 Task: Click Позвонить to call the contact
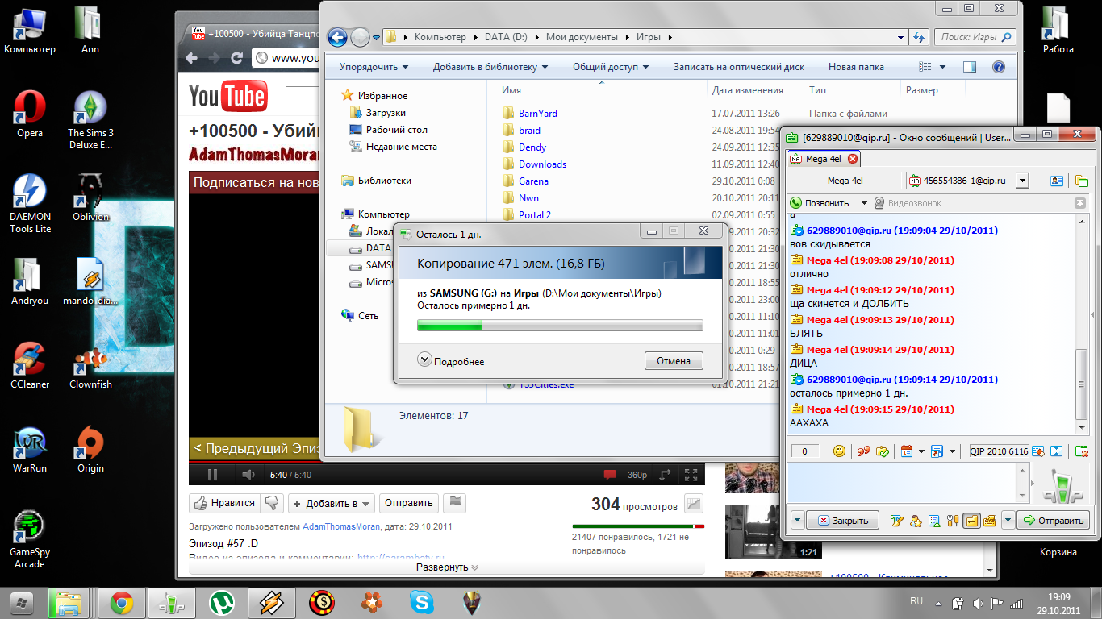pyautogui.click(x=820, y=203)
